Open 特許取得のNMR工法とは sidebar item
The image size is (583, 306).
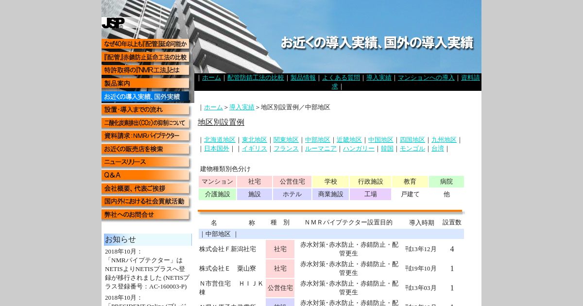pyautogui.click(x=145, y=70)
